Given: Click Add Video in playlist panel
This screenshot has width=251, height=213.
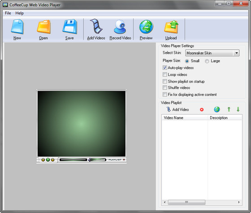Looking at the screenshot, I should tap(177, 109).
